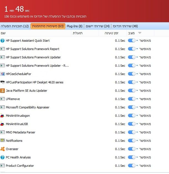
Task: Sort list by שם column header
Action: click(x=35, y=33)
